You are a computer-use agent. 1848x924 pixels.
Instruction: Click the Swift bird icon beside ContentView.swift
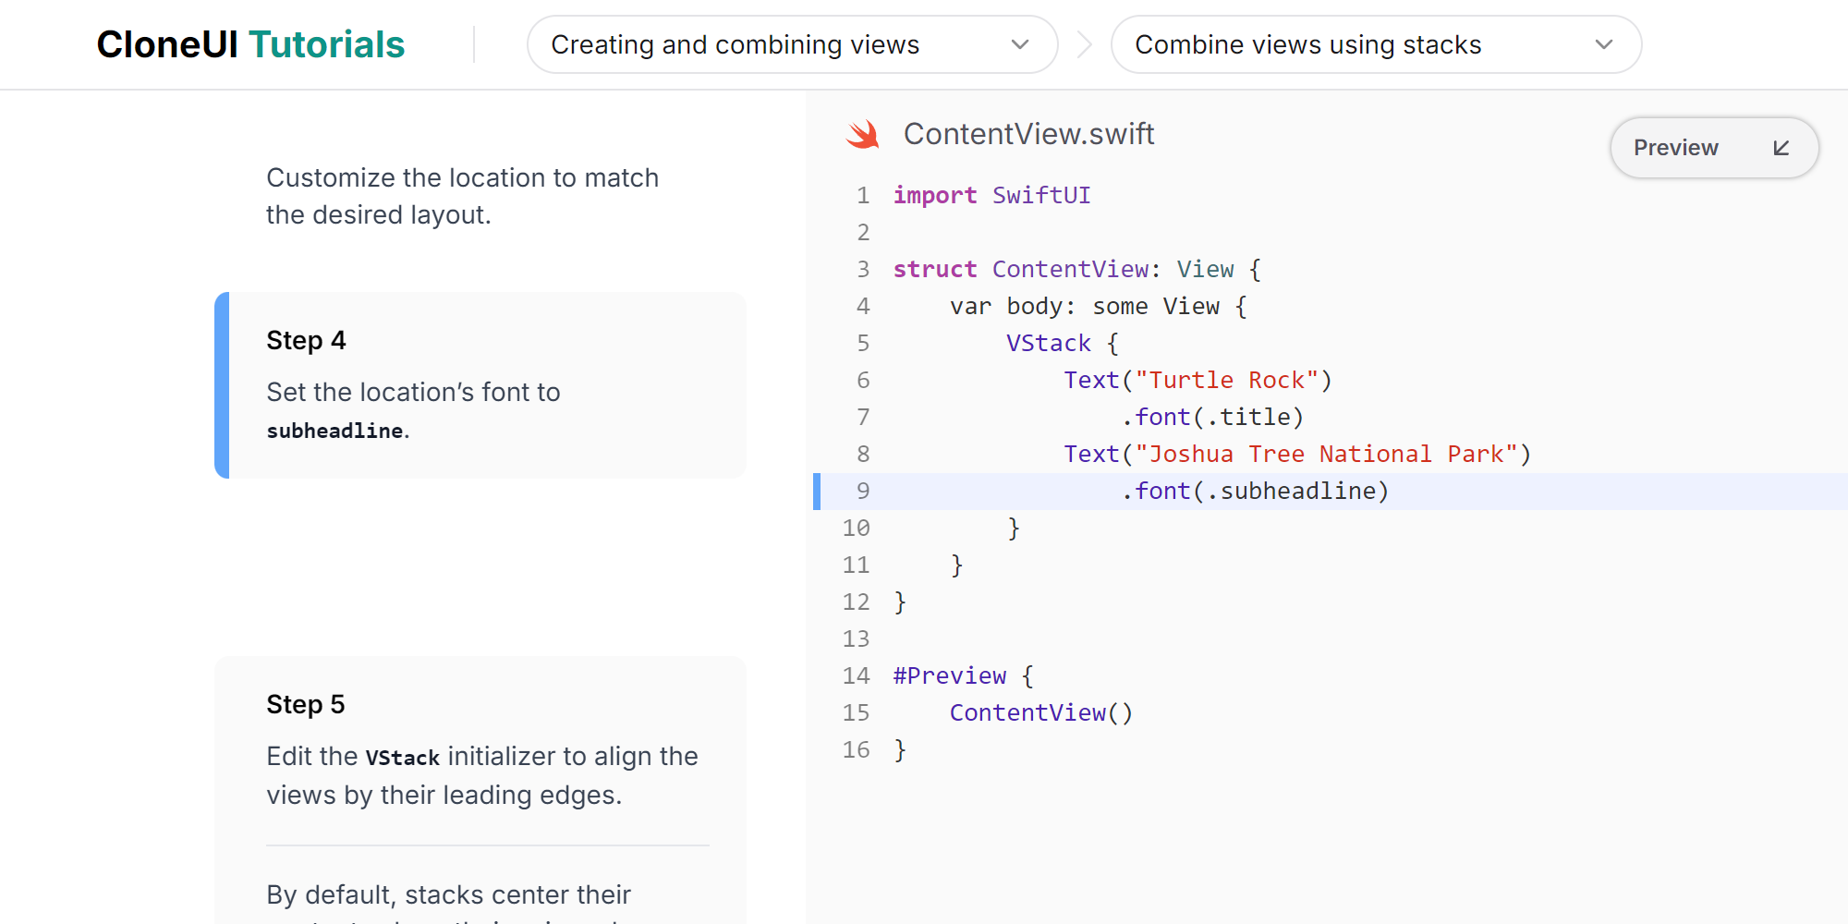(x=863, y=135)
